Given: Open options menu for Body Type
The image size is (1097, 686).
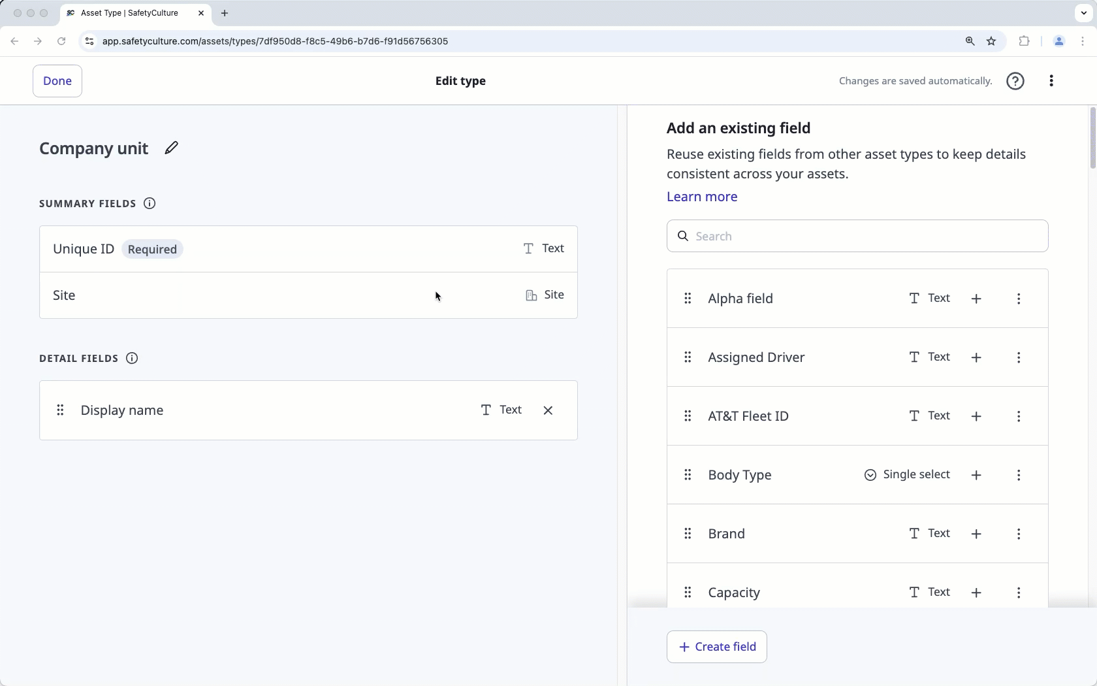Looking at the screenshot, I should tap(1019, 475).
